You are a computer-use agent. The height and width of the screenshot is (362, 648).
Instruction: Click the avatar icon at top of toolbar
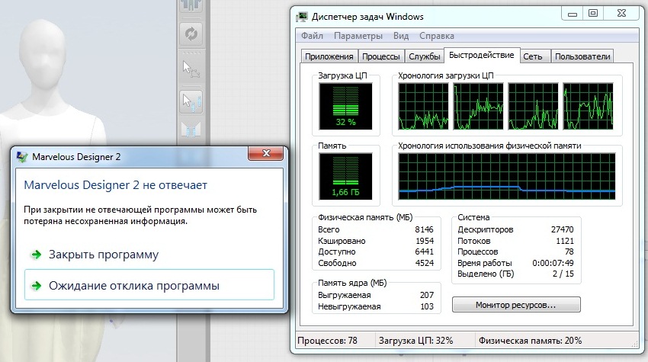[x=191, y=5]
